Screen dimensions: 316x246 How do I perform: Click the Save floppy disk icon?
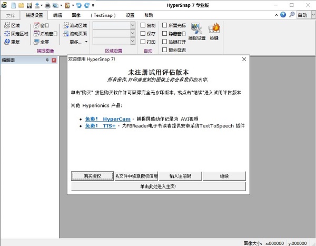point(29,5)
